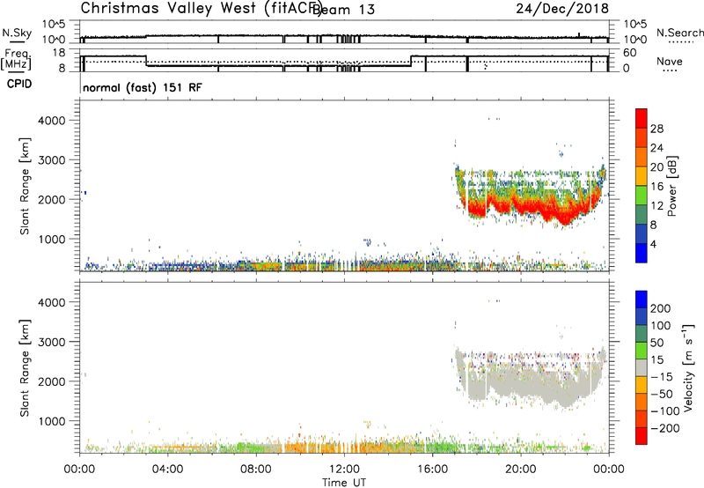The width and height of the screenshot is (704, 488).
Task: Click the '18' tick on frequency axis
Action: pyautogui.click(x=59, y=53)
